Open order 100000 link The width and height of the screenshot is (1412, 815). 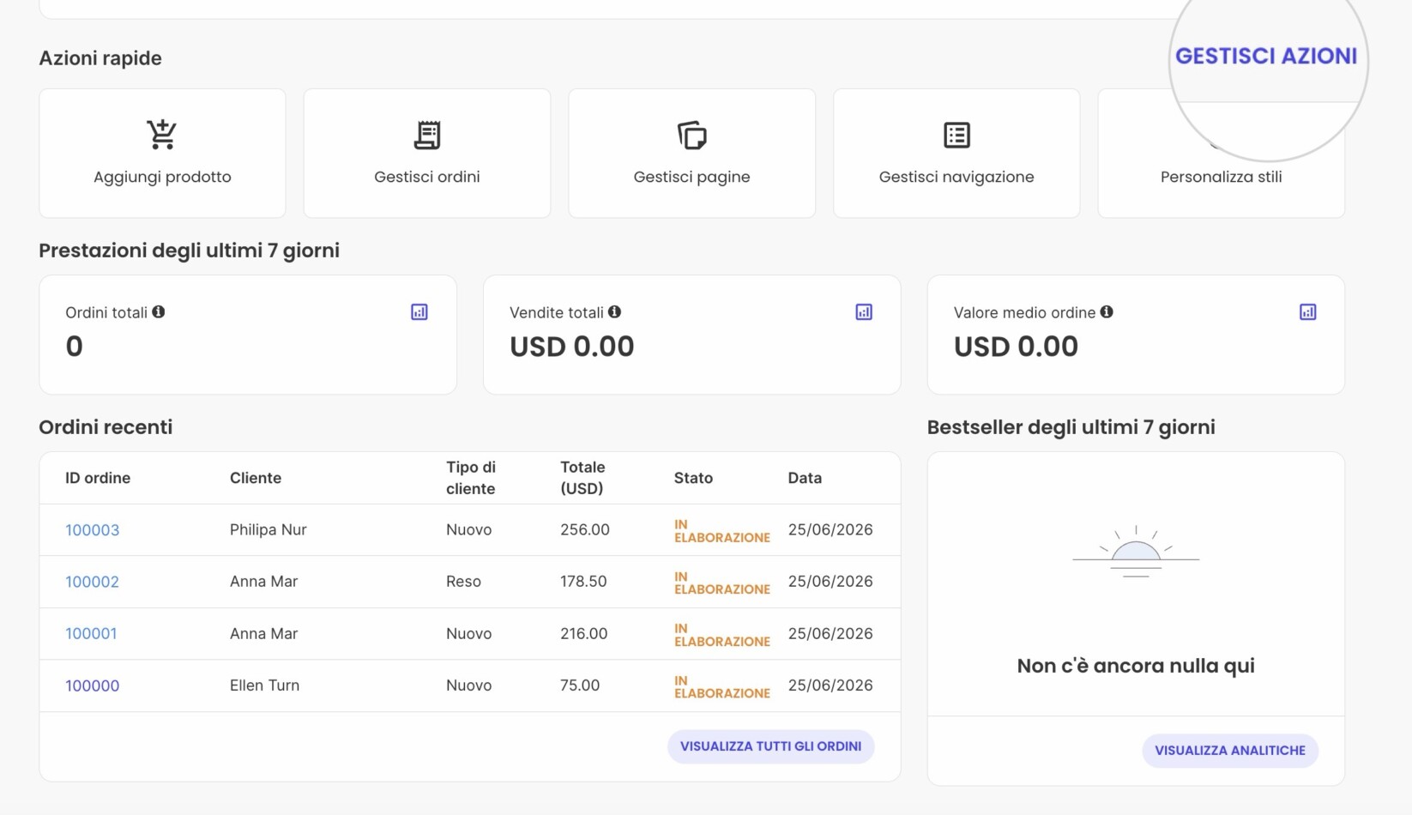[x=92, y=685]
